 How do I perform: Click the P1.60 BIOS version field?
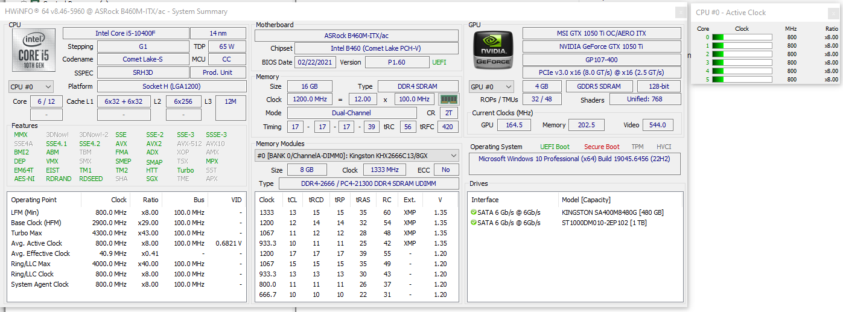pos(397,62)
